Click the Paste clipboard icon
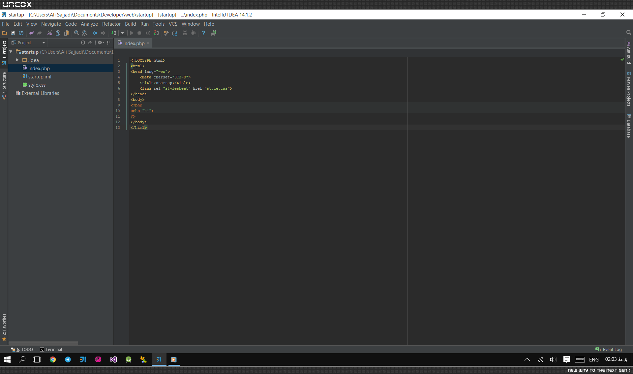The height and width of the screenshot is (374, 633). coord(66,33)
